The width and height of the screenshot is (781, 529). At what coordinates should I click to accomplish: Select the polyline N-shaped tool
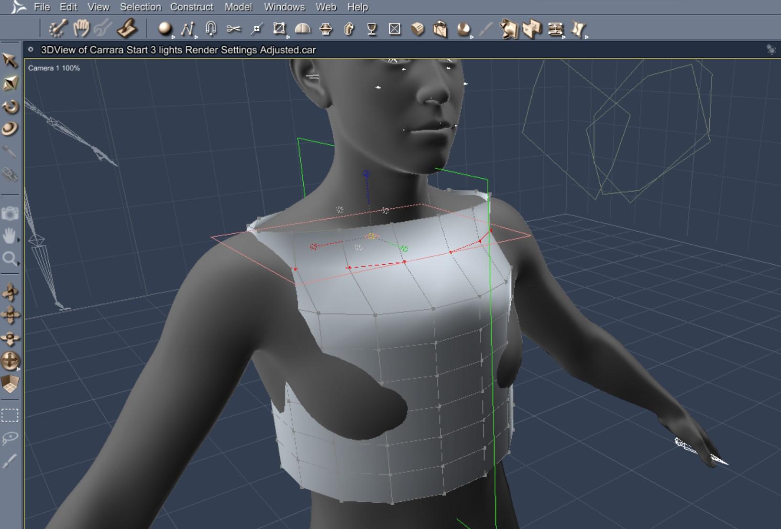[187, 29]
